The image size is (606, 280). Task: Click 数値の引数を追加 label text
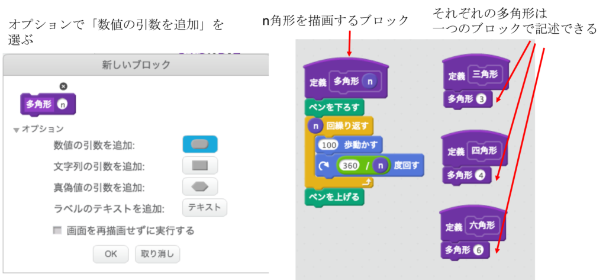click(x=94, y=145)
